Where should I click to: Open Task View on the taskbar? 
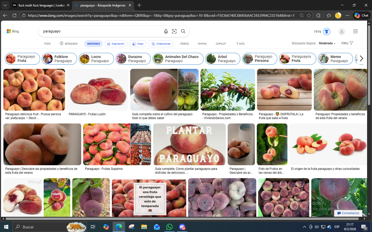93,227
